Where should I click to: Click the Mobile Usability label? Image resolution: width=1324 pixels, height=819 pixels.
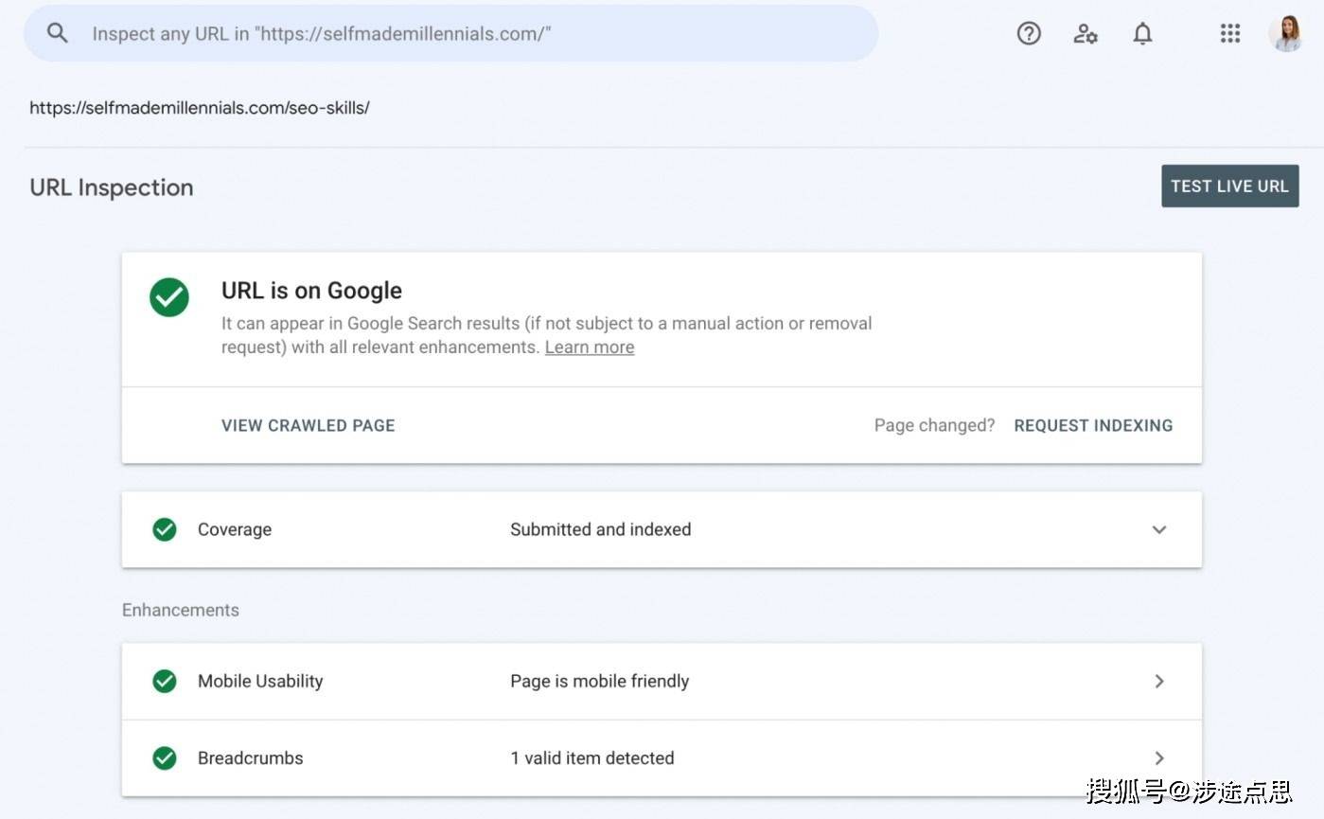click(x=260, y=681)
